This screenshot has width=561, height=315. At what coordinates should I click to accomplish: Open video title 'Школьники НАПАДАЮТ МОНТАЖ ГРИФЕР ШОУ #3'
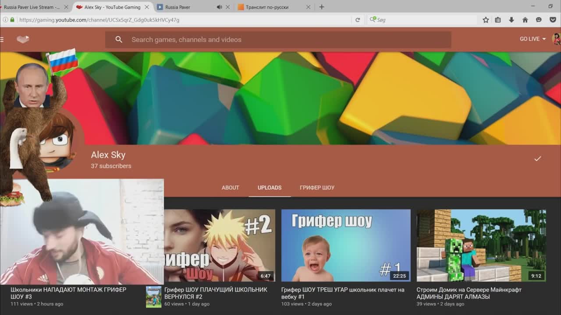pos(68,293)
